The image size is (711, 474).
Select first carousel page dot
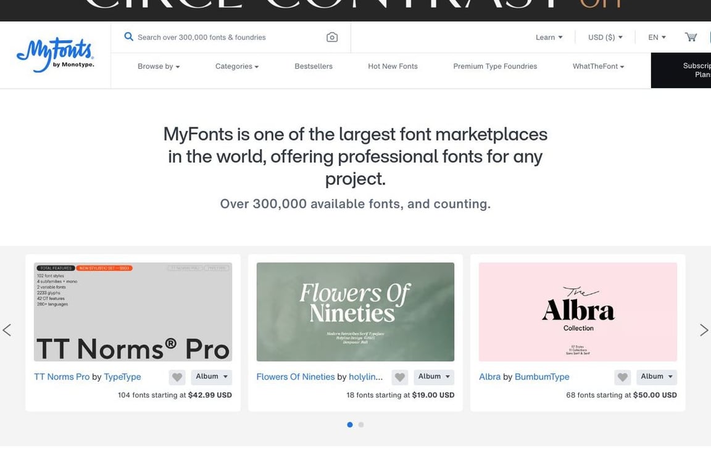pyautogui.click(x=349, y=425)
